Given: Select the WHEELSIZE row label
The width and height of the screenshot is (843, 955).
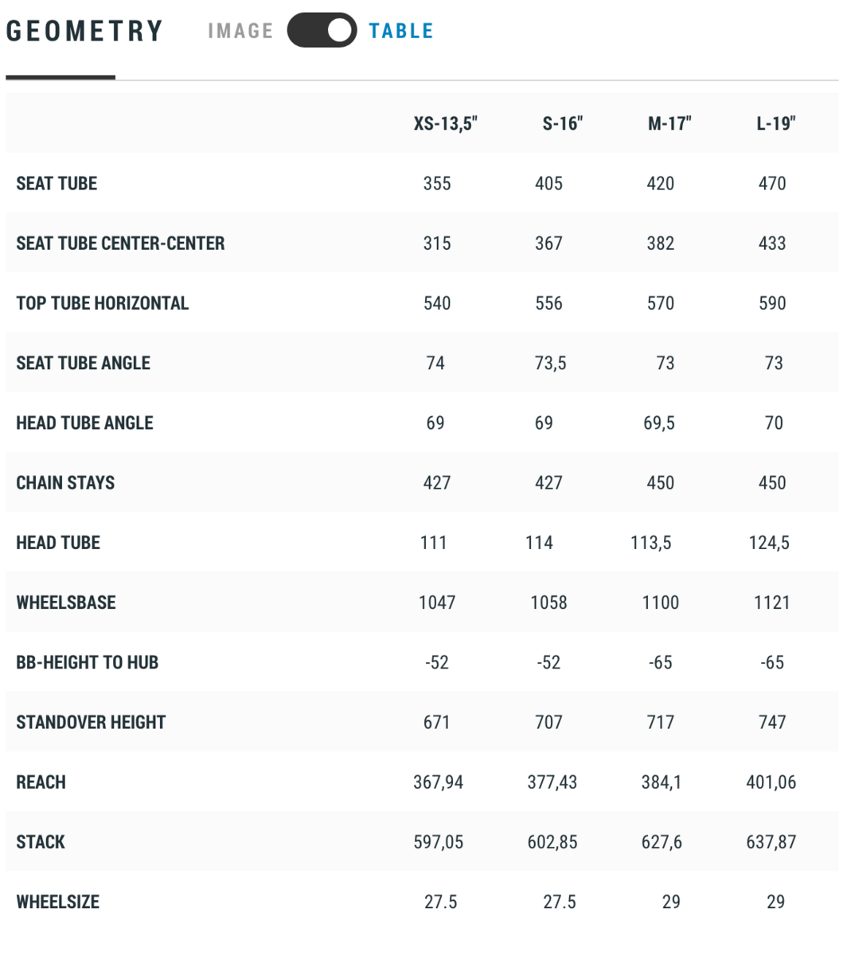Looking at the screenshot, I should 57,902.
